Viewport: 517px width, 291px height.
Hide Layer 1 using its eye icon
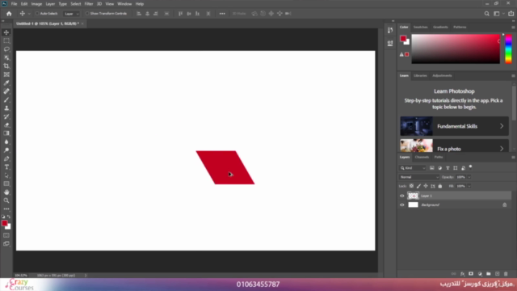point(402,196)
